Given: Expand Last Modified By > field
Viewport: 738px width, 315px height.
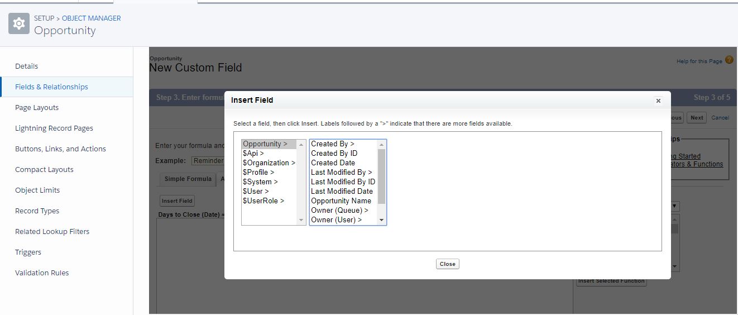Looking at the screenshot, I should coord(344,172).
